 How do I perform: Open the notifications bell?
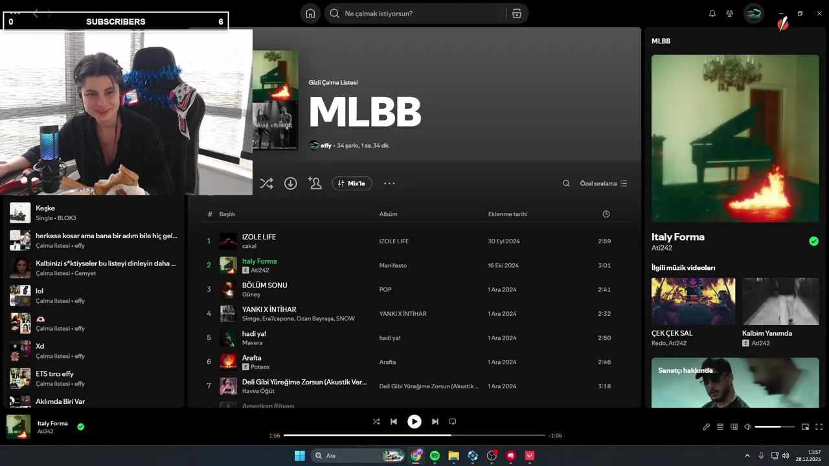pyautogui.click(x=712, y=14)
